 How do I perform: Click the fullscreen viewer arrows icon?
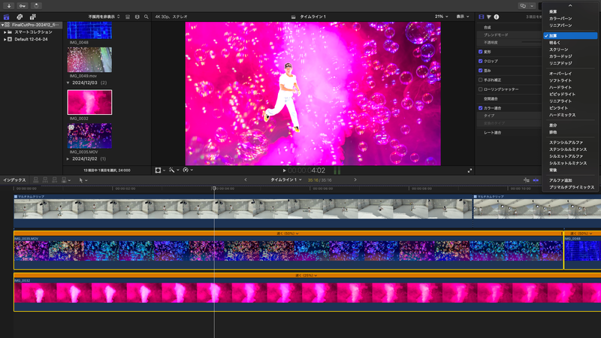[x=470, y=171]
